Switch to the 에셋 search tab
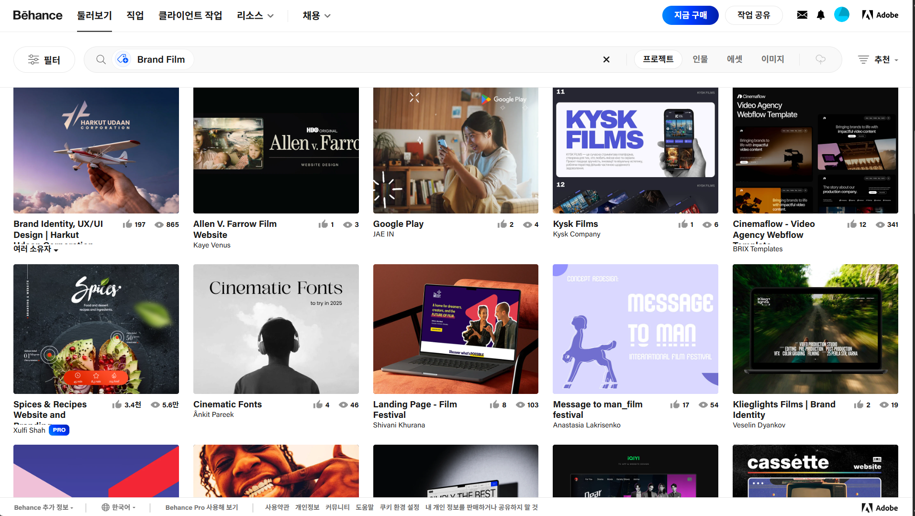 pyautogui.click(x=735, y=59)
